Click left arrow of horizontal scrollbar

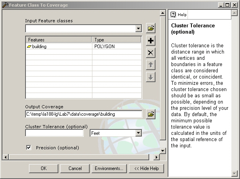point(5,157)
